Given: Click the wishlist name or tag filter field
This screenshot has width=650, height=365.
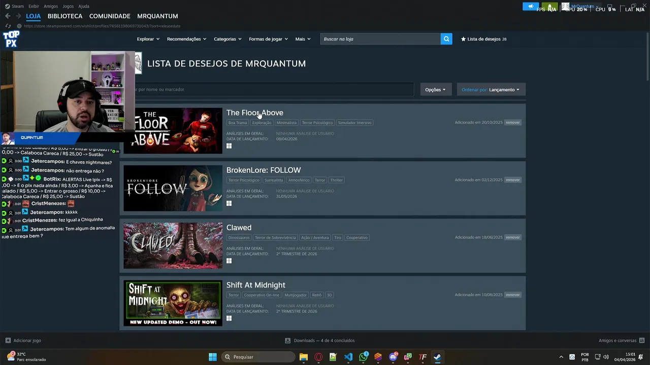Looking at the screenshot, I should click(274, 90).
